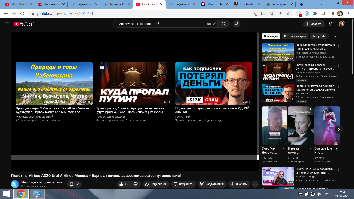The image size is (354, 199).
Task: Select the "Из той же серии" chip
Action: click(295, 37)
